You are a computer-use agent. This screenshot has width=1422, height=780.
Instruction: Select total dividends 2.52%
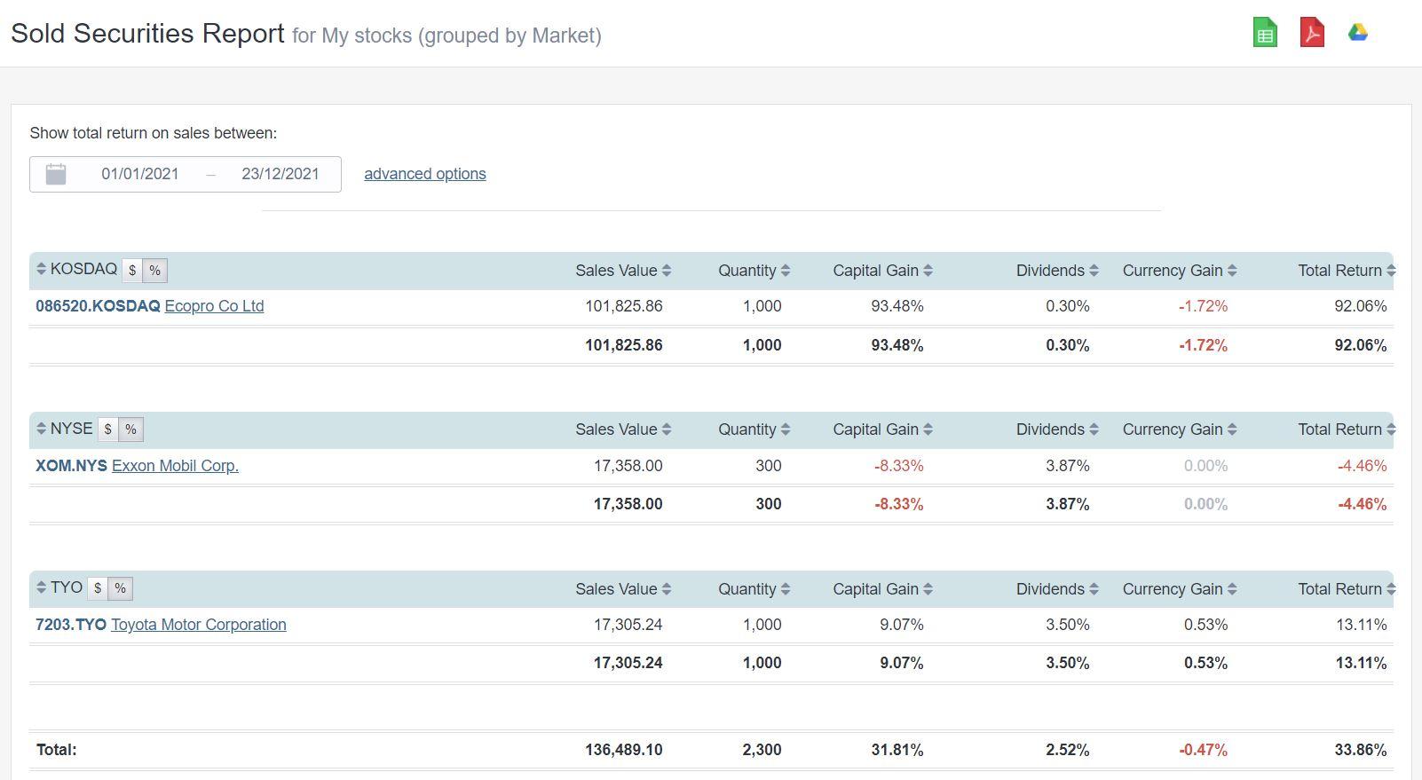(x=1068, y=750)
